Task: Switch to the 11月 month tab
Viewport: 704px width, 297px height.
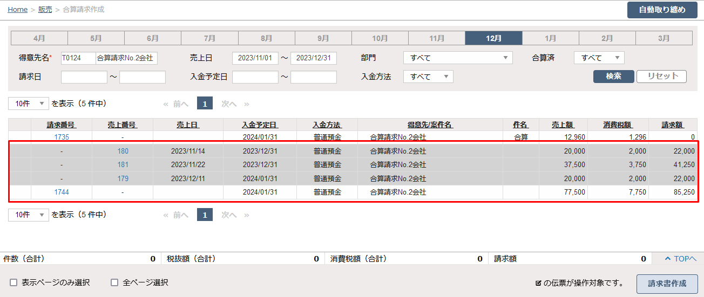Action: click(x=436, y=38)
